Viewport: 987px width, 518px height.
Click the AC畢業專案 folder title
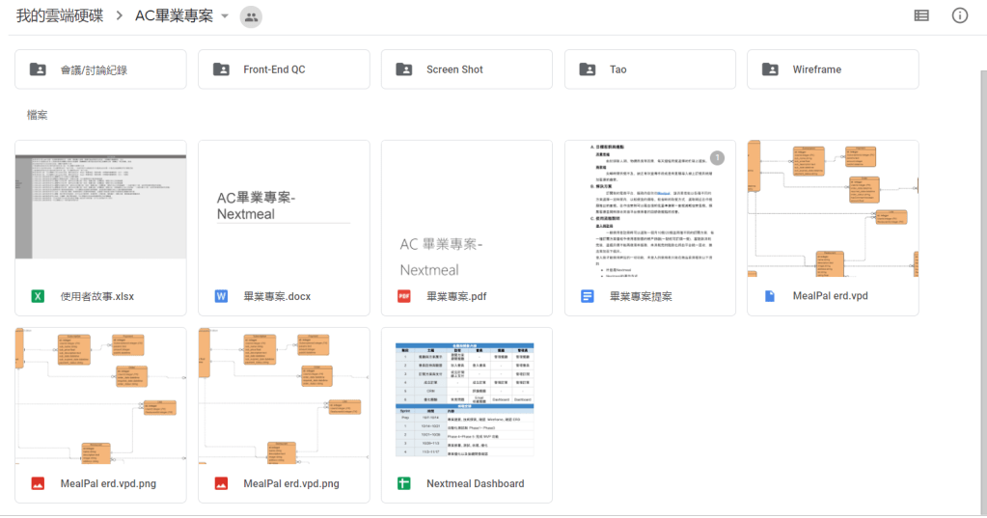coord(174,16)
